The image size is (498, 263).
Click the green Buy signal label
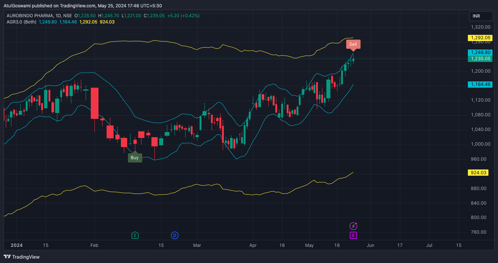(x=135, y=157)
